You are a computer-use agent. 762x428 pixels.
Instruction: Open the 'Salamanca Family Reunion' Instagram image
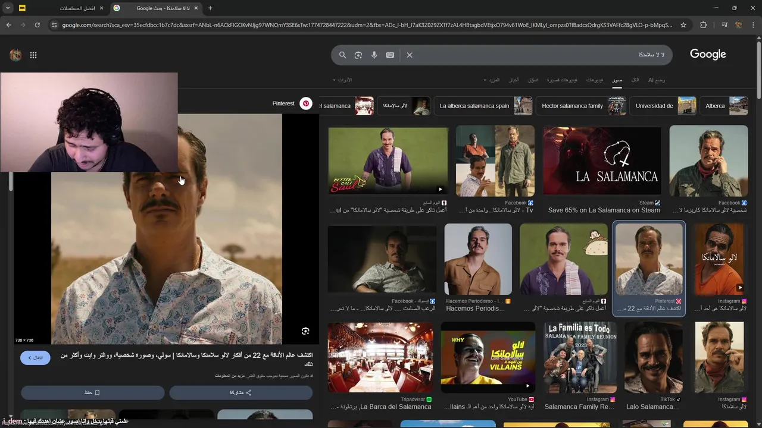[580, 358]
